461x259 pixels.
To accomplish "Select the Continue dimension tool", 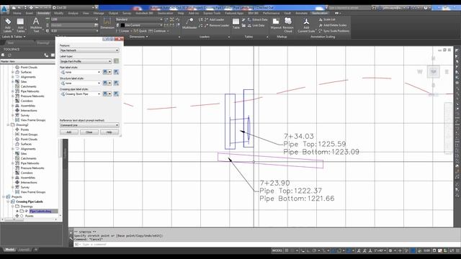I will (x=157, y=31).
